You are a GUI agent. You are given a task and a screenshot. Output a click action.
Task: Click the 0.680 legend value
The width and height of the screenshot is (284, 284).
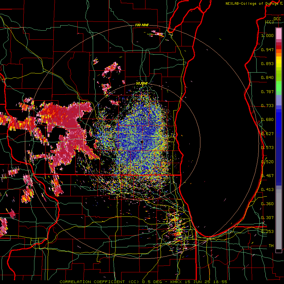(267, 120)
